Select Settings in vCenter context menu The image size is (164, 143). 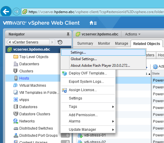point(88,98)
